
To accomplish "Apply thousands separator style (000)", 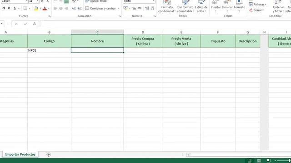I will click(x=140, y=8).
